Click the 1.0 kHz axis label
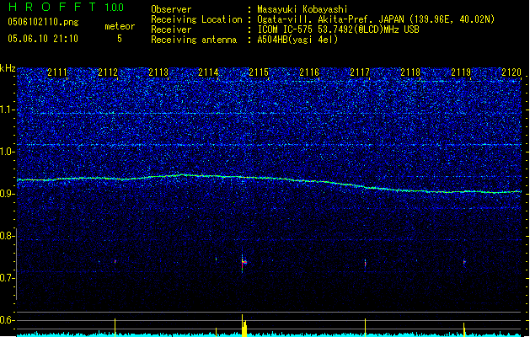This screenshot has height=337, width=530. (8, 152)
